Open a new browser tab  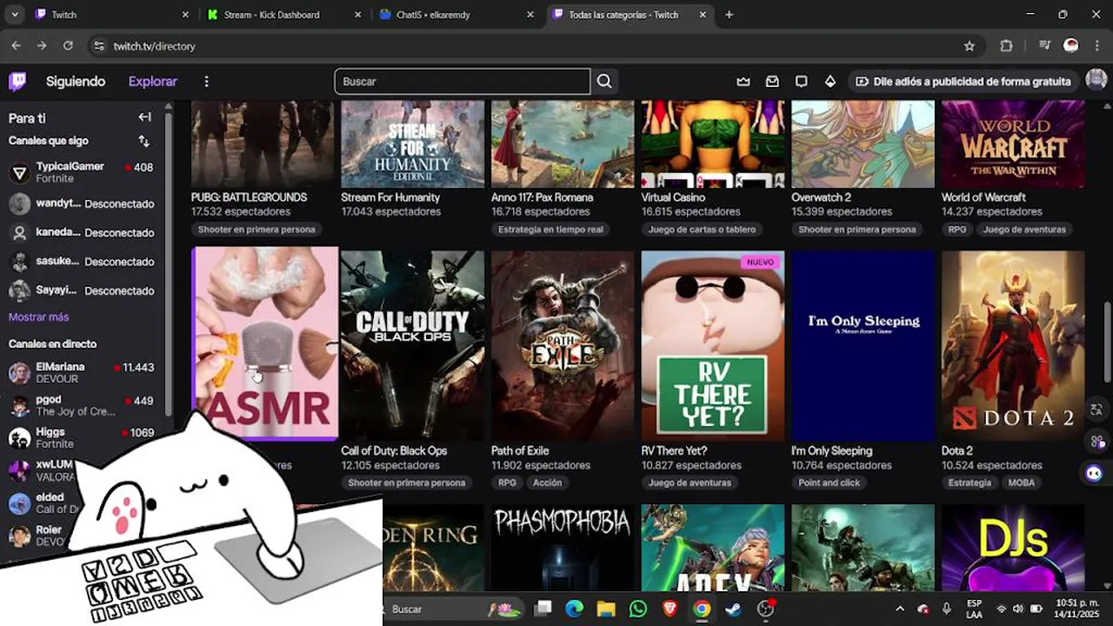(729, 15)
